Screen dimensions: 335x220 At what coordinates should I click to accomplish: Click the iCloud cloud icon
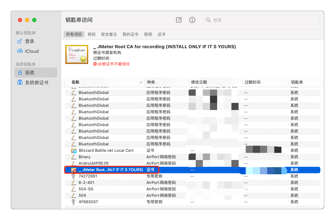point(20,51)
